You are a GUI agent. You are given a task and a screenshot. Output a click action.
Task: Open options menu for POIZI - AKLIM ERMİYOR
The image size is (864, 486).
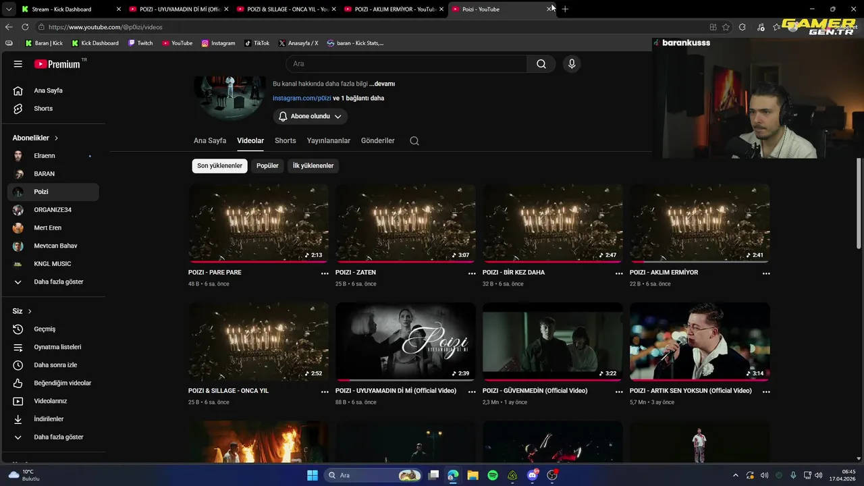766,273
